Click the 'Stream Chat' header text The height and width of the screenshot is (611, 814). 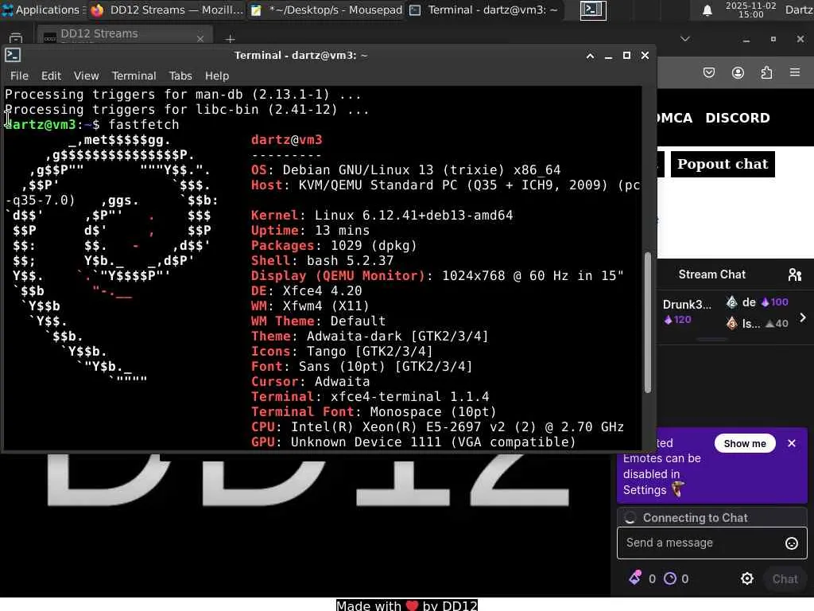pos(711,274)
